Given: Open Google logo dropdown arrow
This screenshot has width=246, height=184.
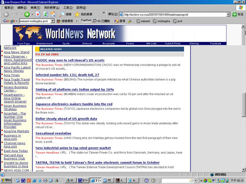Looking at the screenshot, I should [16, 21].
